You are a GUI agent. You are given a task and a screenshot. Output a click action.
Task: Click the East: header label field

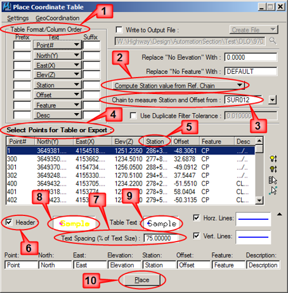click(x=90, y=265)
